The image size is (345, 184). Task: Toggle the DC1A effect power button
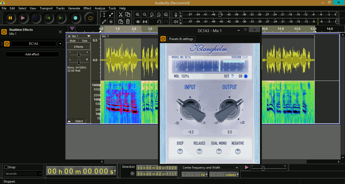(x=7, y=43)
